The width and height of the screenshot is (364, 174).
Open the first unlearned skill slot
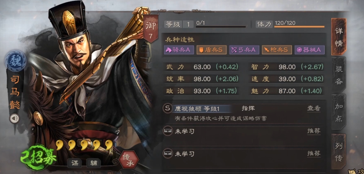pos(168,131)
